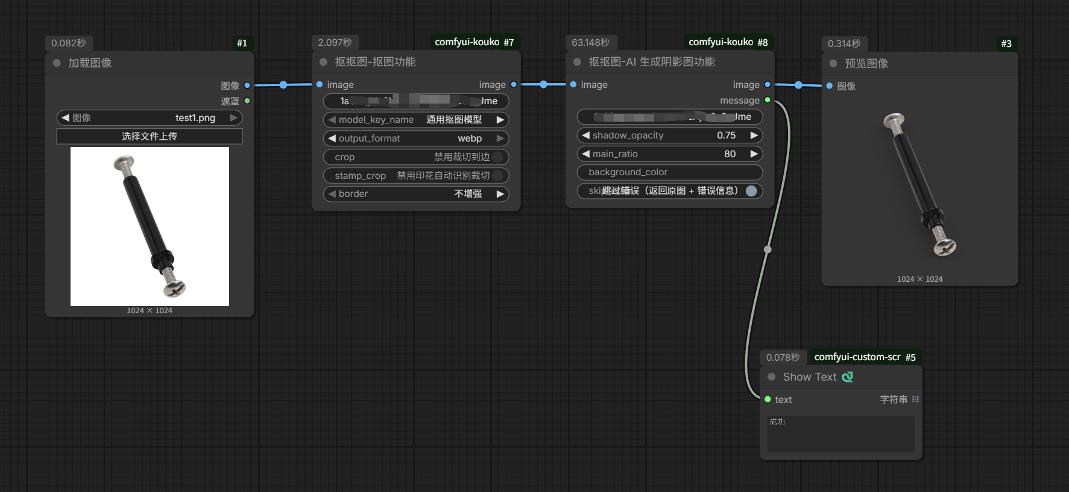Decrease shadow_opacity with left arrow

point(585,135)
